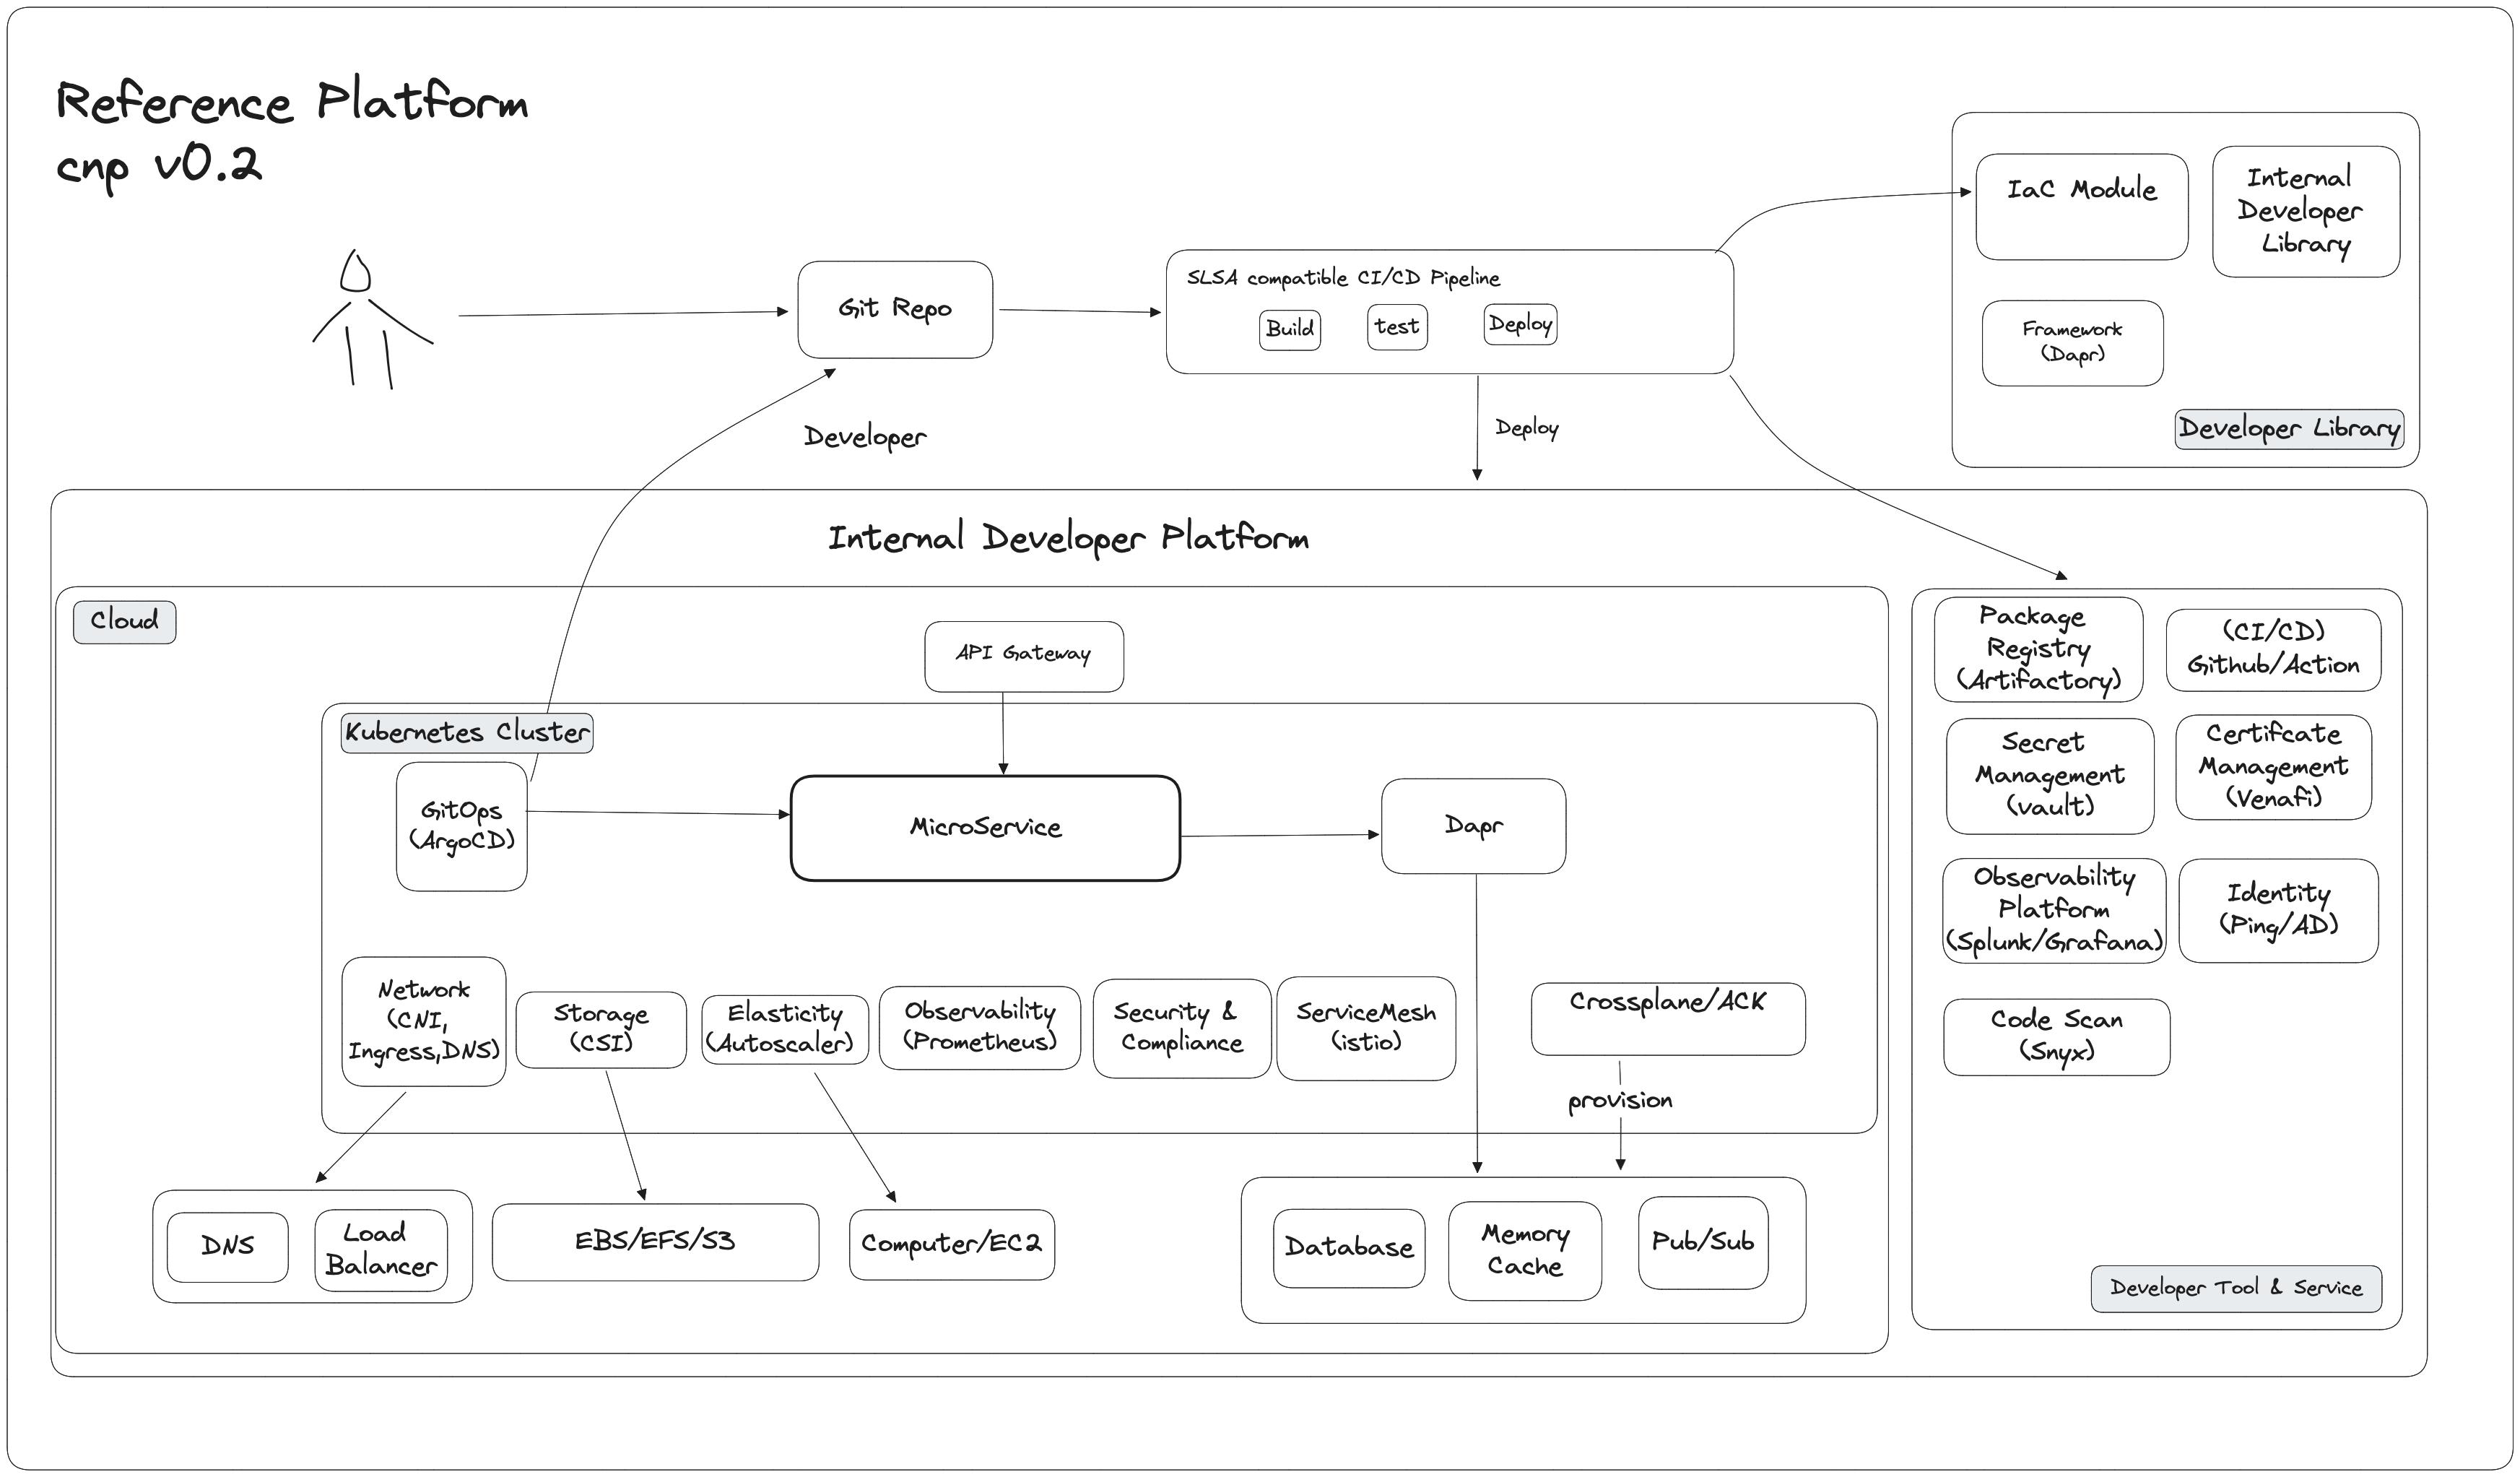Viewport: 2520px width, 1477px height.
Task: Select the Network (CNI, Ingress, DNS) box
Action: pos(424,1021)
